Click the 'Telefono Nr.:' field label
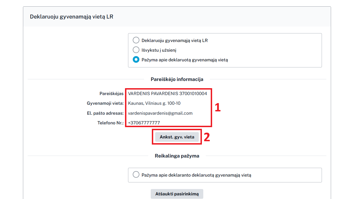Image resolution: width=354 pixels, height=199 pixels. click(110, 123)
